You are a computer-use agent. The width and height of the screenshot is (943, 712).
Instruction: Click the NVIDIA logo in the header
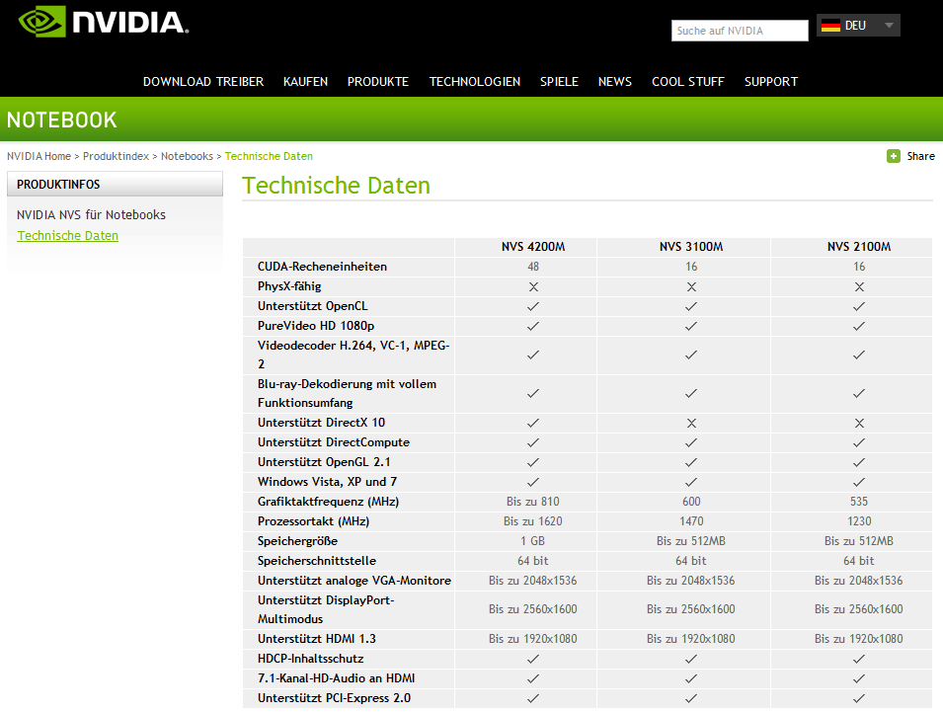click(x=104, y=22)
